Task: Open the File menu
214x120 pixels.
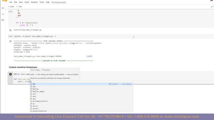Action: pyautogui.click(x=11, y=2)
